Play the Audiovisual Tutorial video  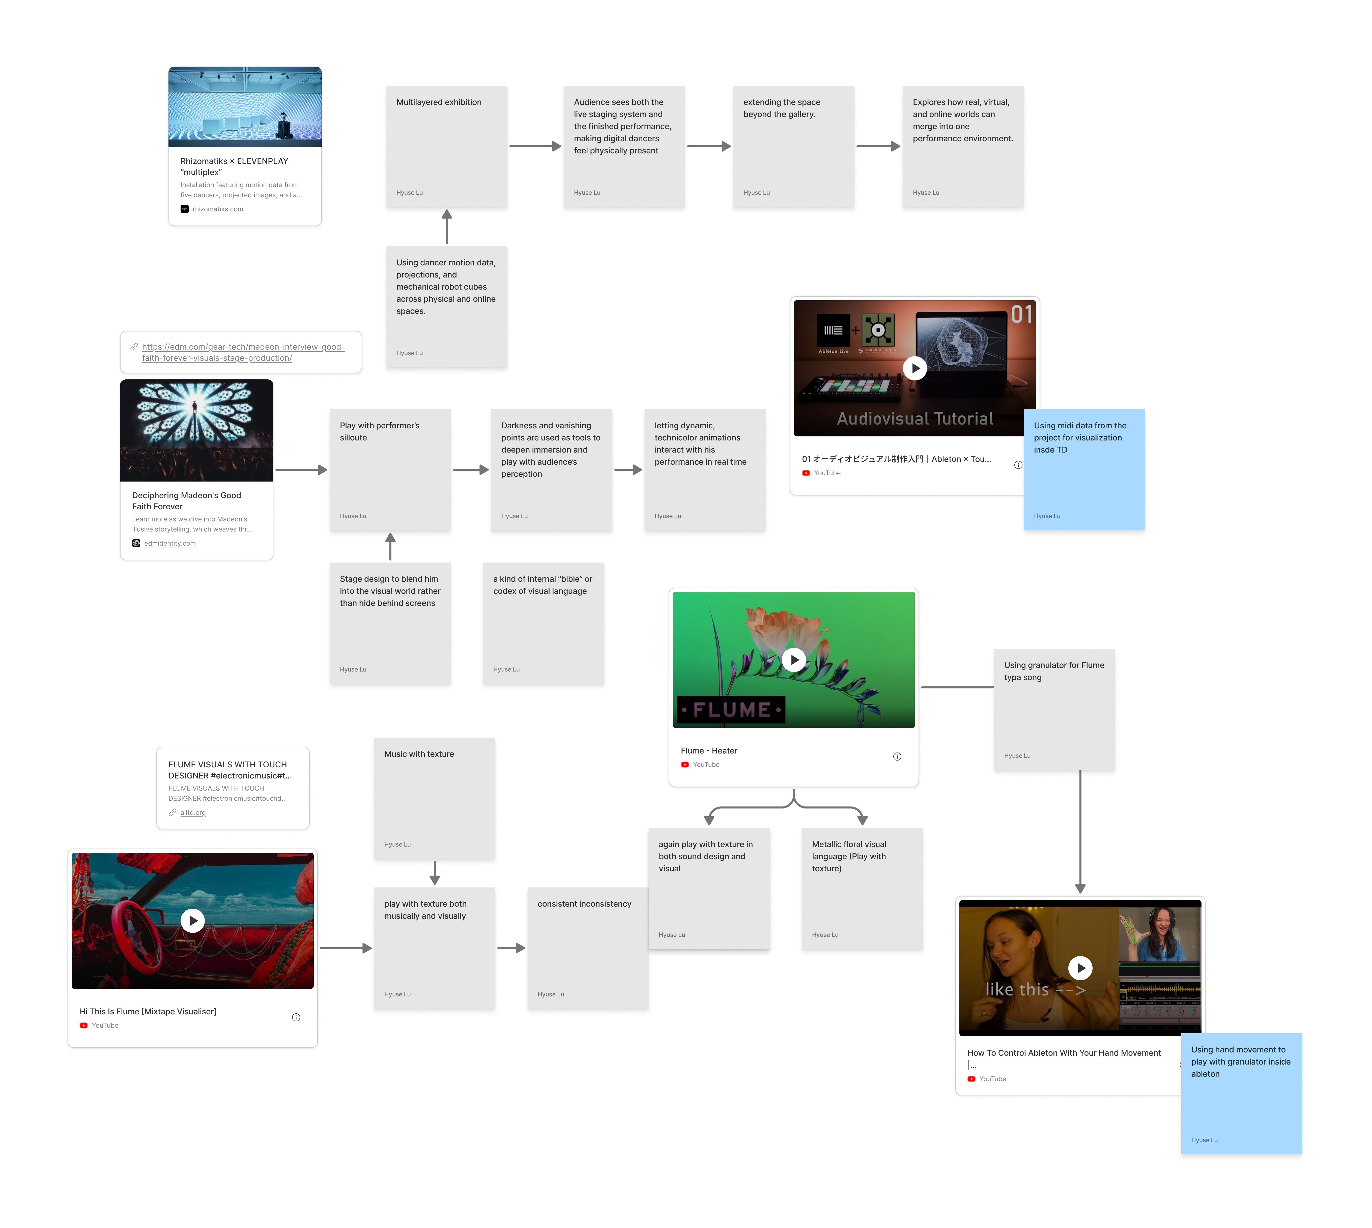[x=915, y=368]
